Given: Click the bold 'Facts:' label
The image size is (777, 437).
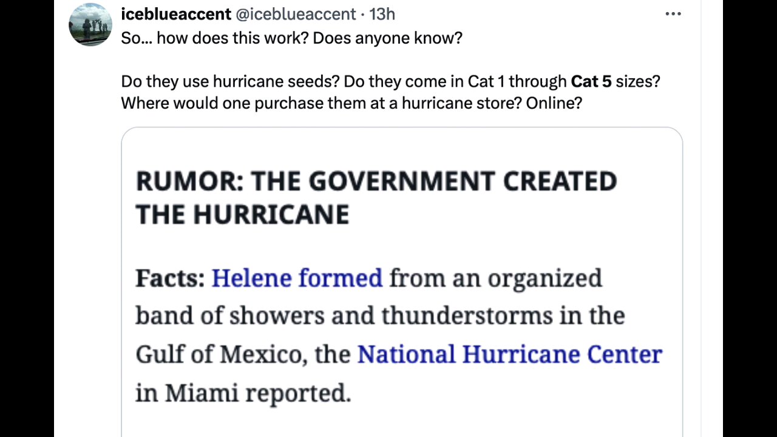Looking at the screenshot, I should (169, 278).
